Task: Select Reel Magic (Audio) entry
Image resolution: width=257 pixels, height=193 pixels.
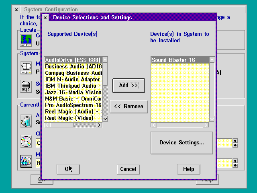Action: tap(73, 112)
